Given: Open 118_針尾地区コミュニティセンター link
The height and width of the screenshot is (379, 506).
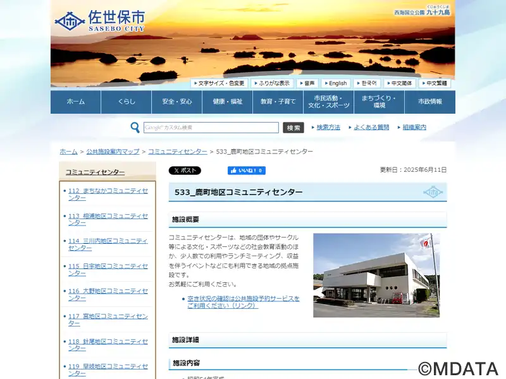Looking at the screenshot, I should [x=108, y=345].
